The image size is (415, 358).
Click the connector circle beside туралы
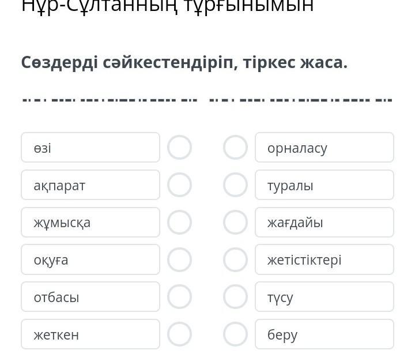(x=235, y=185)
